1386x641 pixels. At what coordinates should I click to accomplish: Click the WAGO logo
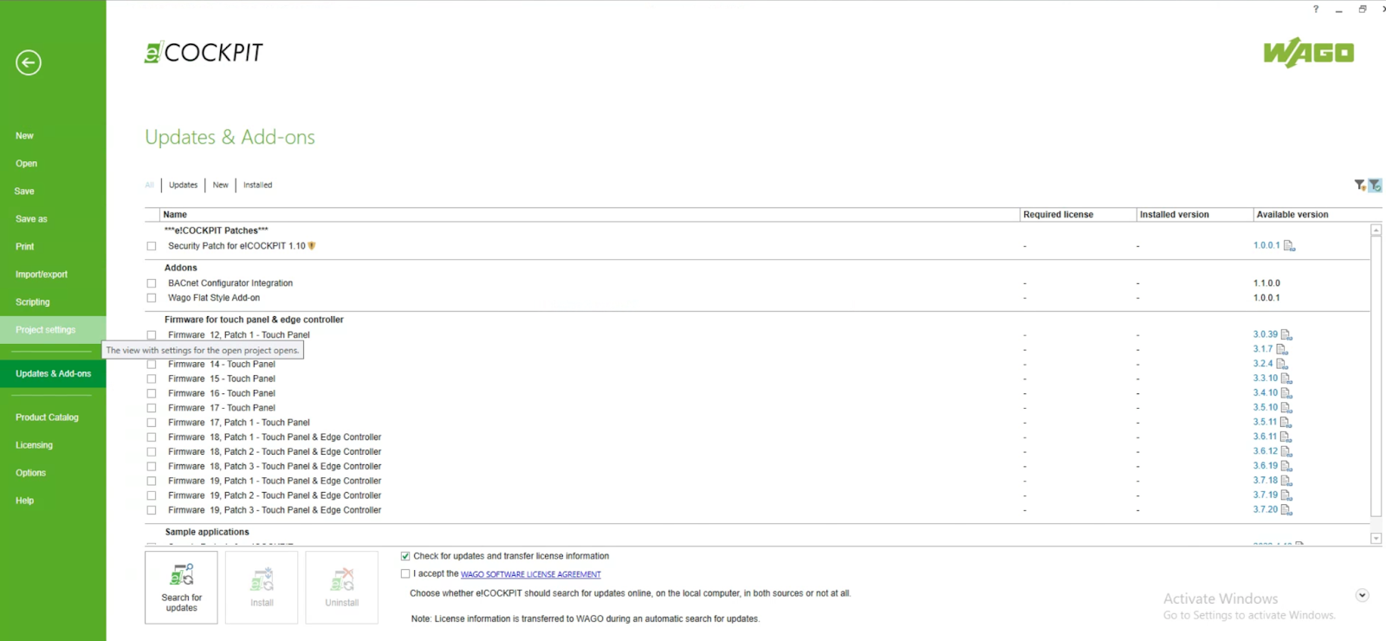pos(1308,53)
